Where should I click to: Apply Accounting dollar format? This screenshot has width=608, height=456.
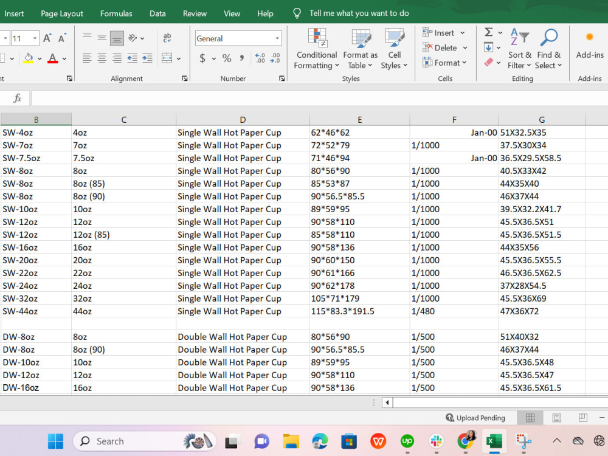click(x=202, y=58)
